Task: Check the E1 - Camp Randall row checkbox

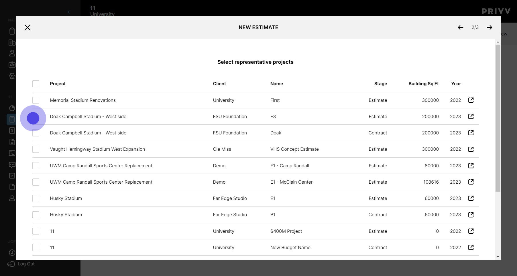Action: pyautogui.click(x=36, y=166)
